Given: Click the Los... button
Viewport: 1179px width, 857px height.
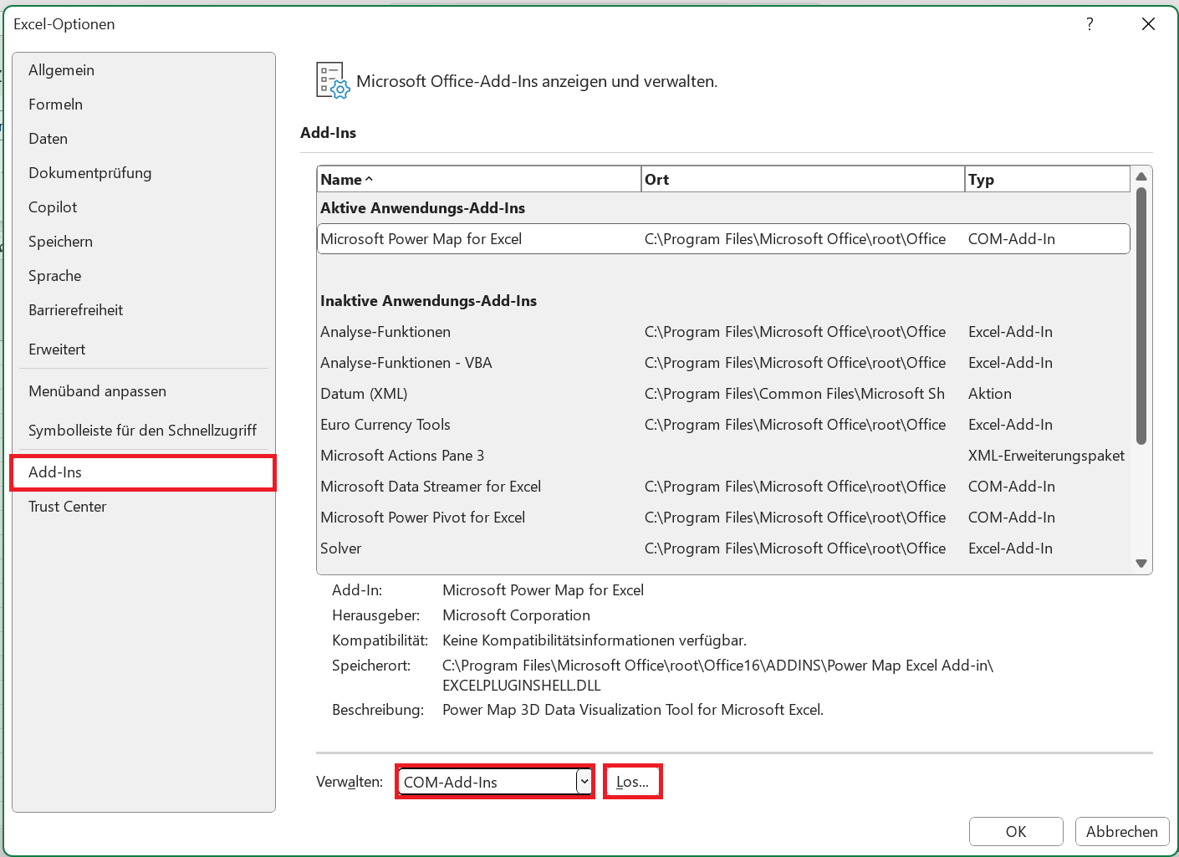Looking at the screenshot, I should coord(633,782).
